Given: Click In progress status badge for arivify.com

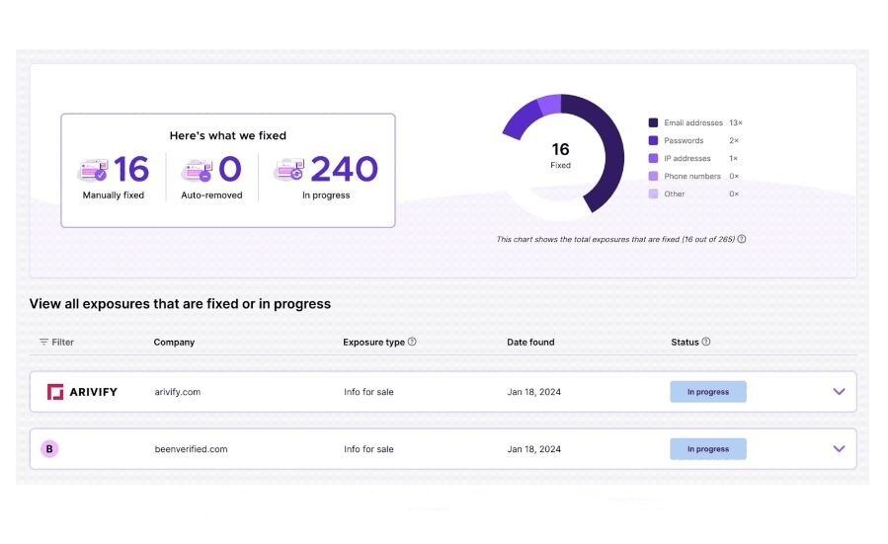Looking at the screenshot, I should [x=708, y=392].
